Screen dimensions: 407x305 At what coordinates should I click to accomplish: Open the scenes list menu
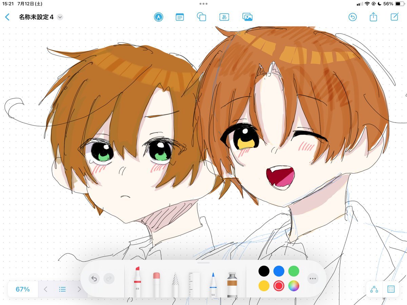[62, 289]
